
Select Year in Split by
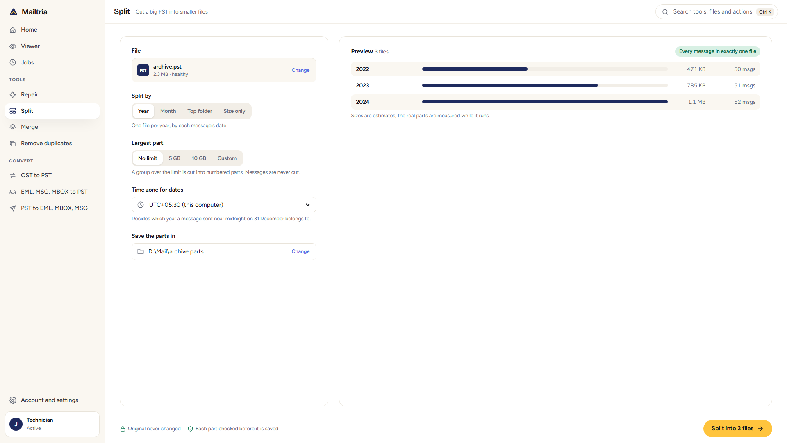(143, 111)
